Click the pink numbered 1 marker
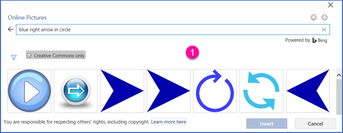The image size is (343, 133). click(x=192, y=52)
